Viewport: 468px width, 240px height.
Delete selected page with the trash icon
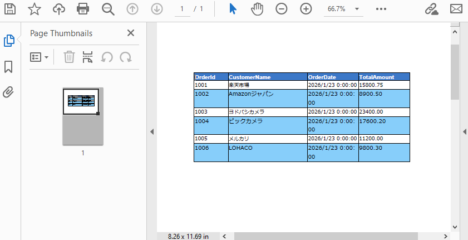[69, 57]
